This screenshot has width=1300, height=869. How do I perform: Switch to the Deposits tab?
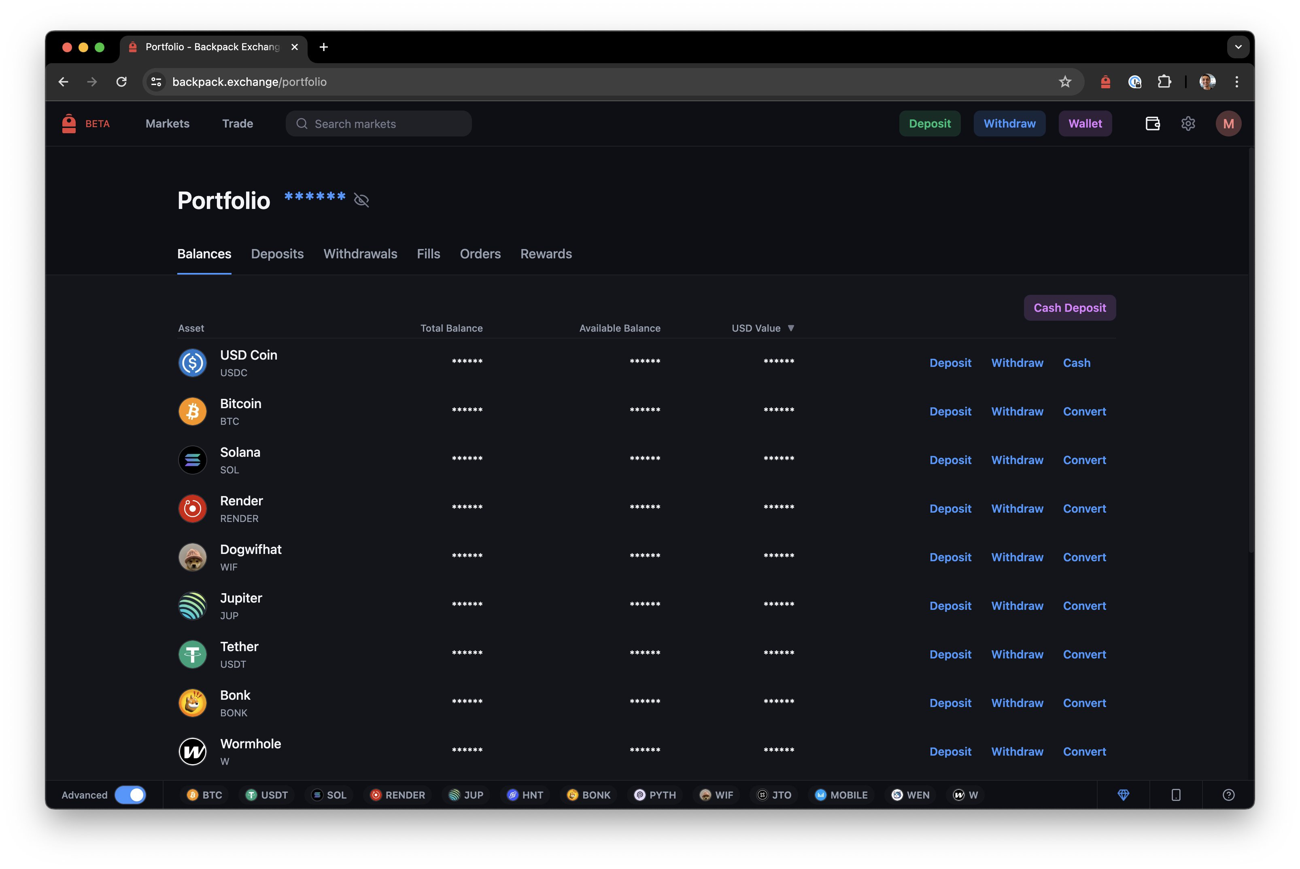coord(278,254)
